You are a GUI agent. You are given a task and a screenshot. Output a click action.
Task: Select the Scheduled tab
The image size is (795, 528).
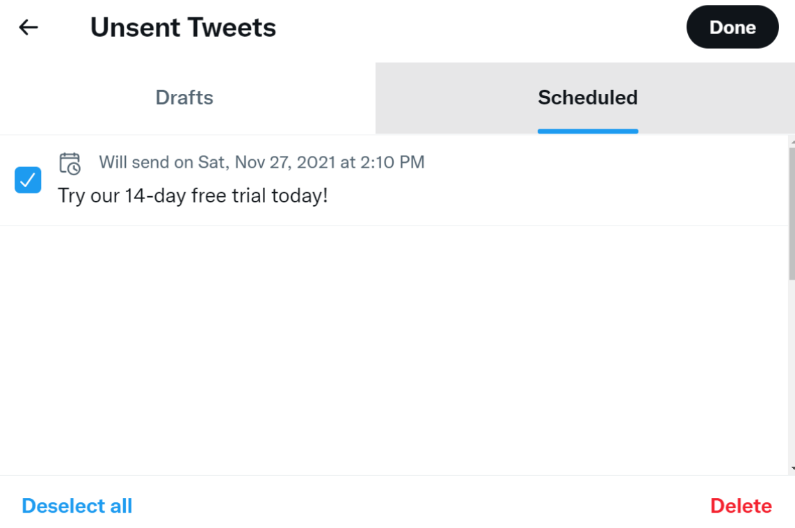588,97
